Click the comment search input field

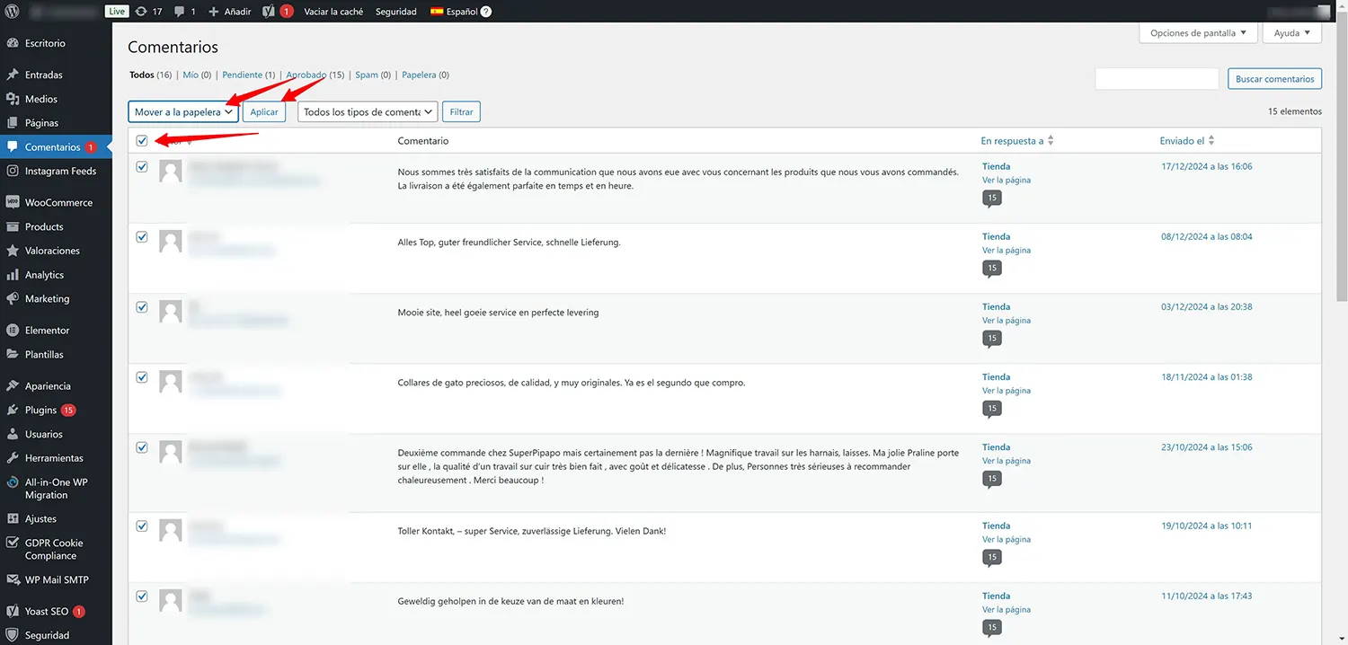pos(1157,79)
